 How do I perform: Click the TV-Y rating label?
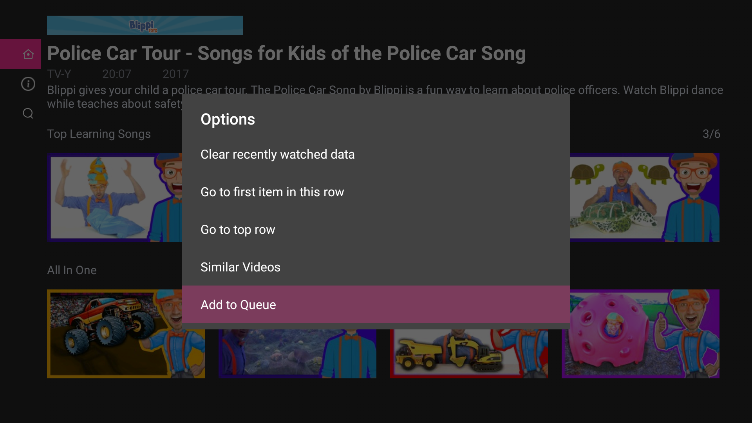(x=59, y=74)
